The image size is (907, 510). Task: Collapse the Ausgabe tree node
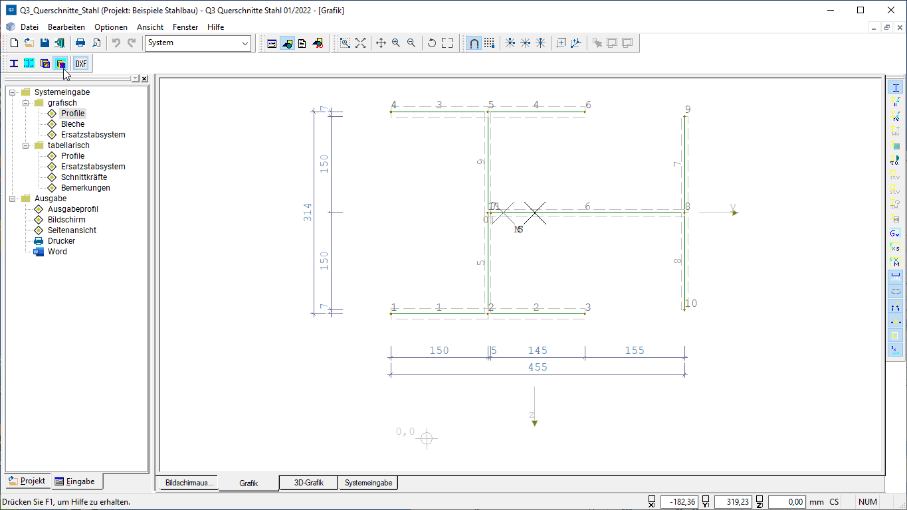(x=13, y=199)
